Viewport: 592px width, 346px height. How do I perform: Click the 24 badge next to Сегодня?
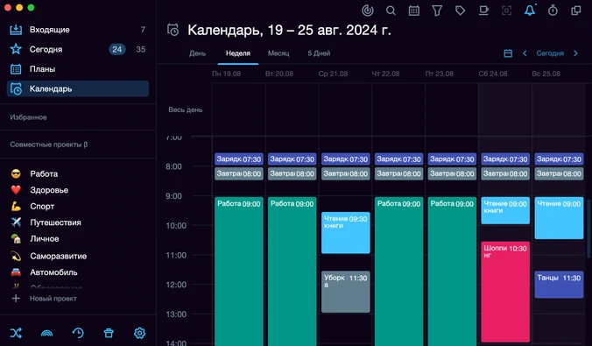click(117, 49)
